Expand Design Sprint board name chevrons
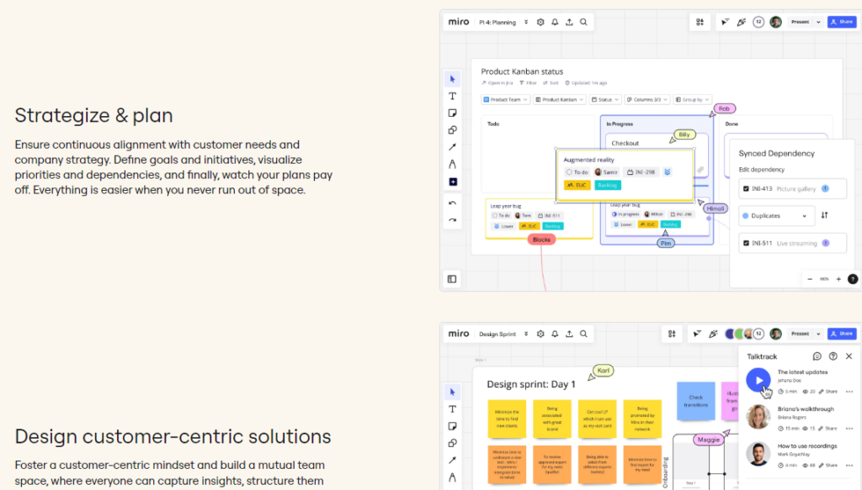 (x=526, y=334)
